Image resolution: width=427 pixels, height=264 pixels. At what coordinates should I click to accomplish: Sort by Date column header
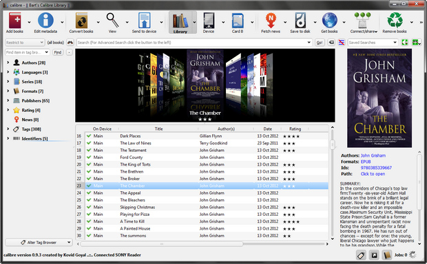(x=267, y=129)
